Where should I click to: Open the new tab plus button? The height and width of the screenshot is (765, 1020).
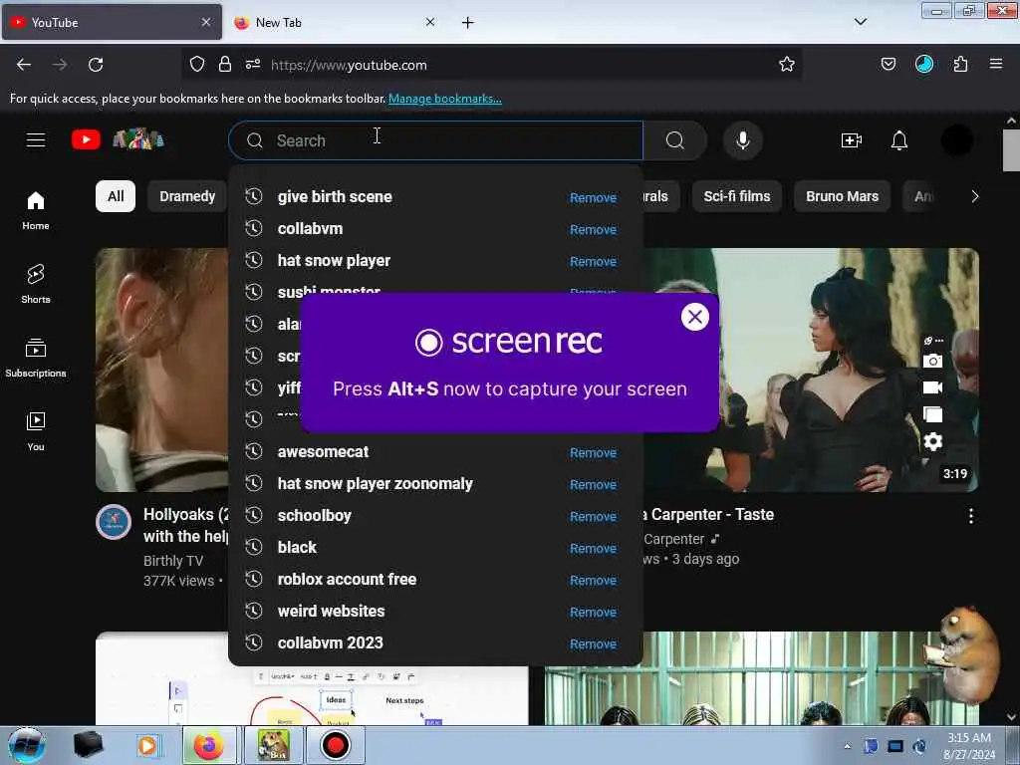click(x=468, y=23)
